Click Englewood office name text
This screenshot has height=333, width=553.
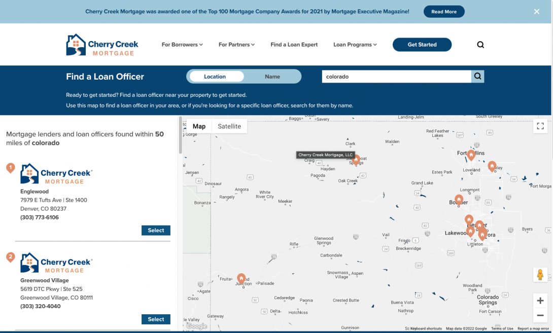point(34,192)
